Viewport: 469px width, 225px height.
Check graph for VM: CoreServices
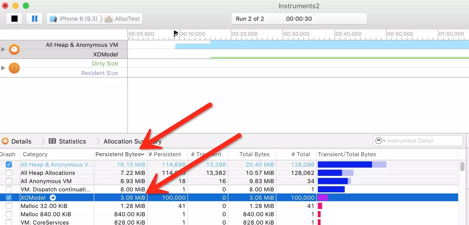(x=9, y=222)
